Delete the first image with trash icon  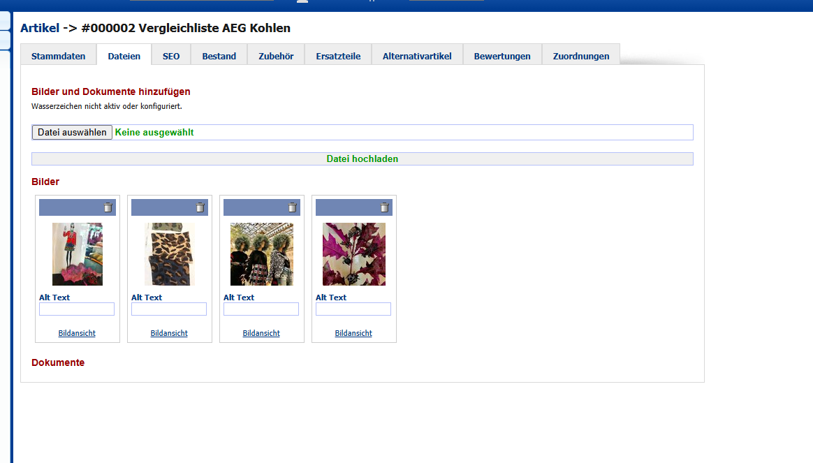(108, 207)
